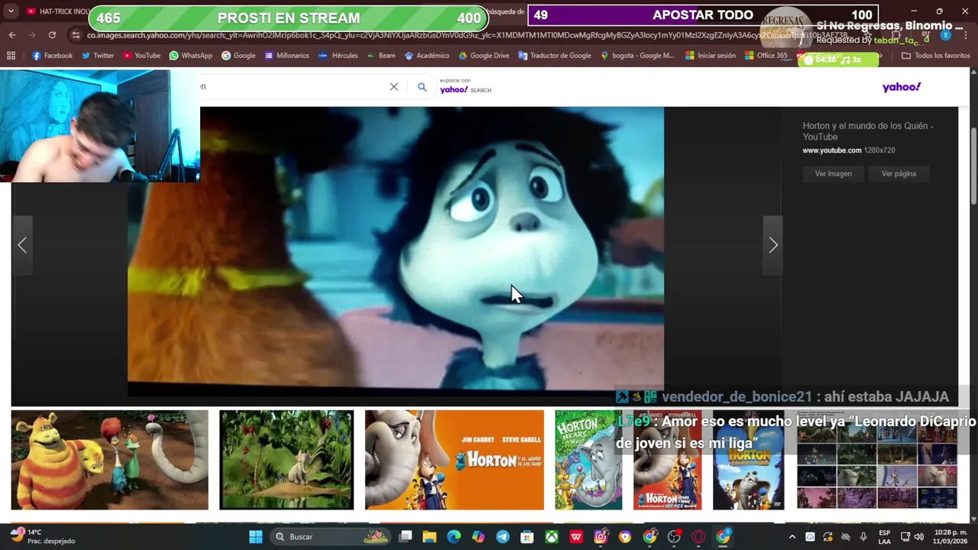
Task: Open the Iniciar sesión bookmark
Action: [711, 56]
